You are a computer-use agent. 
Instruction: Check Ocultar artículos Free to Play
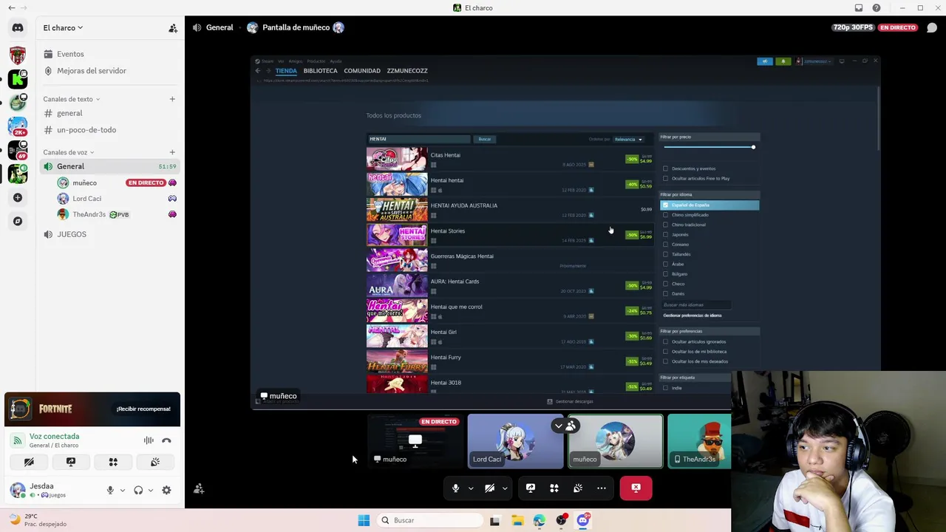[x=665, y=178]
